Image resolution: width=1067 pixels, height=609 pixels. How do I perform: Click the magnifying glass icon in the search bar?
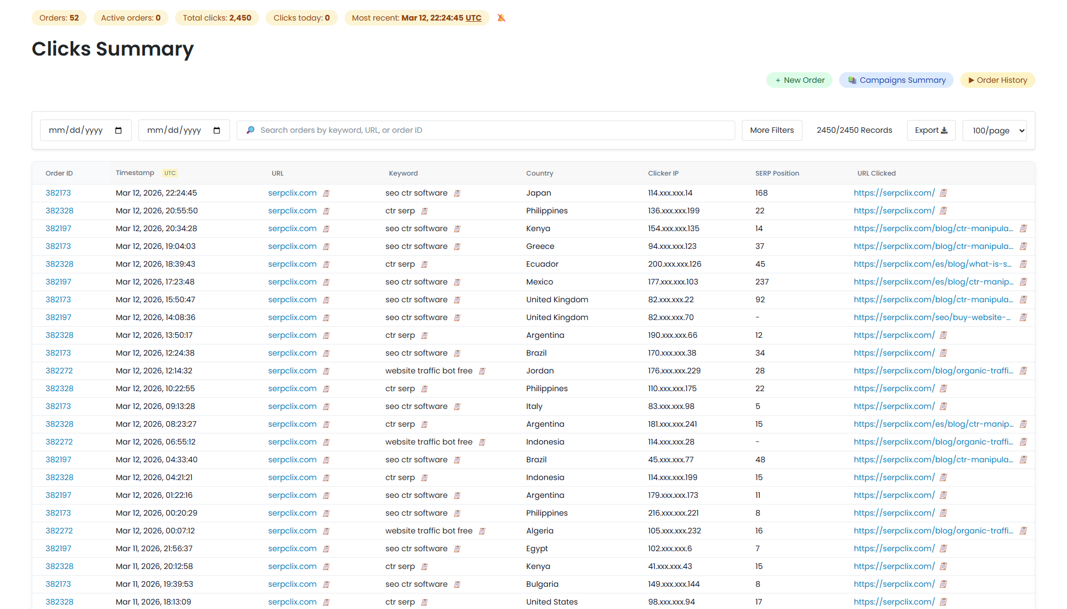pos(250,130)
